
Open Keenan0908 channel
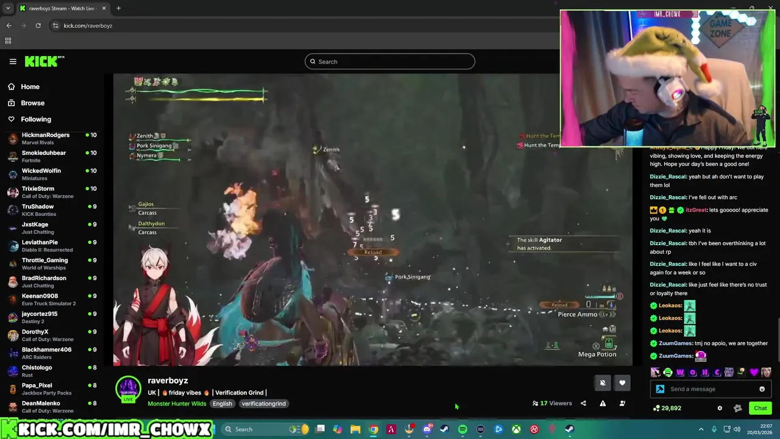(x=52, y=299)
